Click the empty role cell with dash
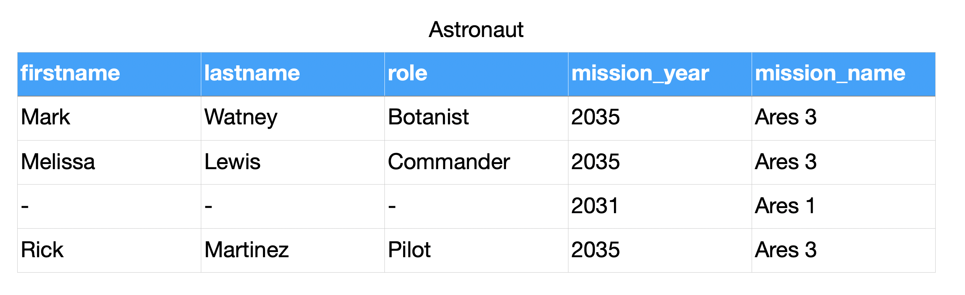 pos(392,206)
